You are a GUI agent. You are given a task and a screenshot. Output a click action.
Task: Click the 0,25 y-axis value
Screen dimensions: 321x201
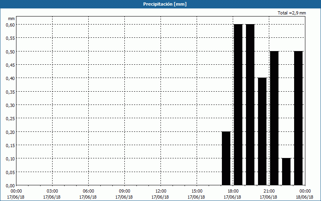pos(10,118)
